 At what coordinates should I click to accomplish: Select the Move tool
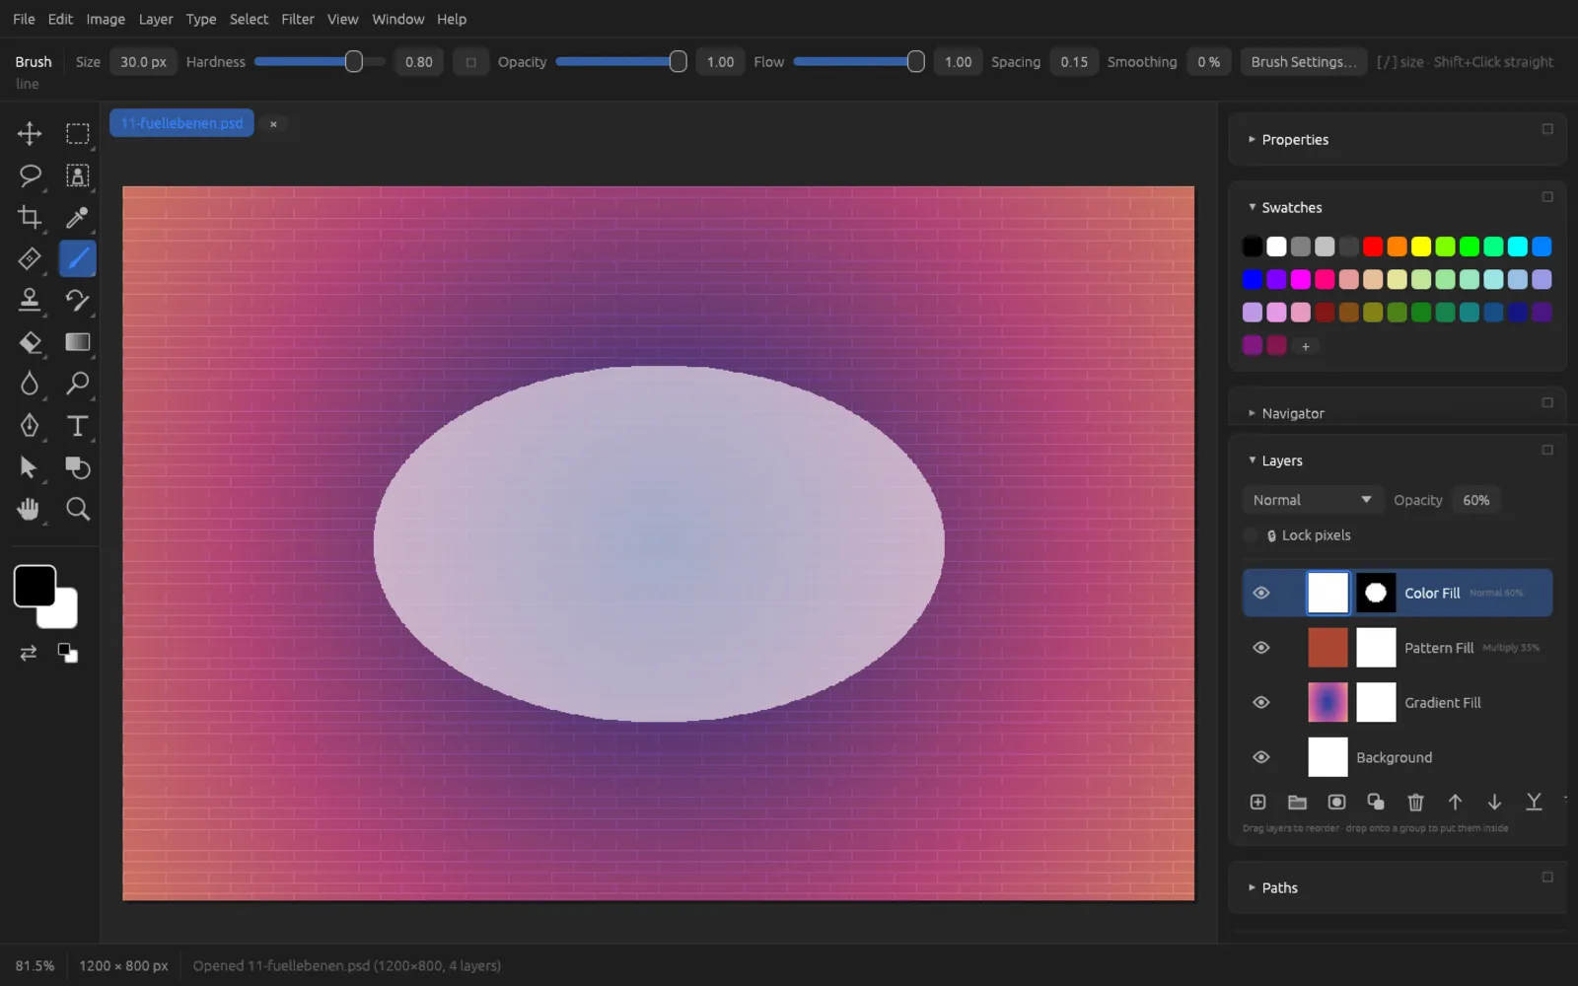pyautogui.click(x=30, y=133)
